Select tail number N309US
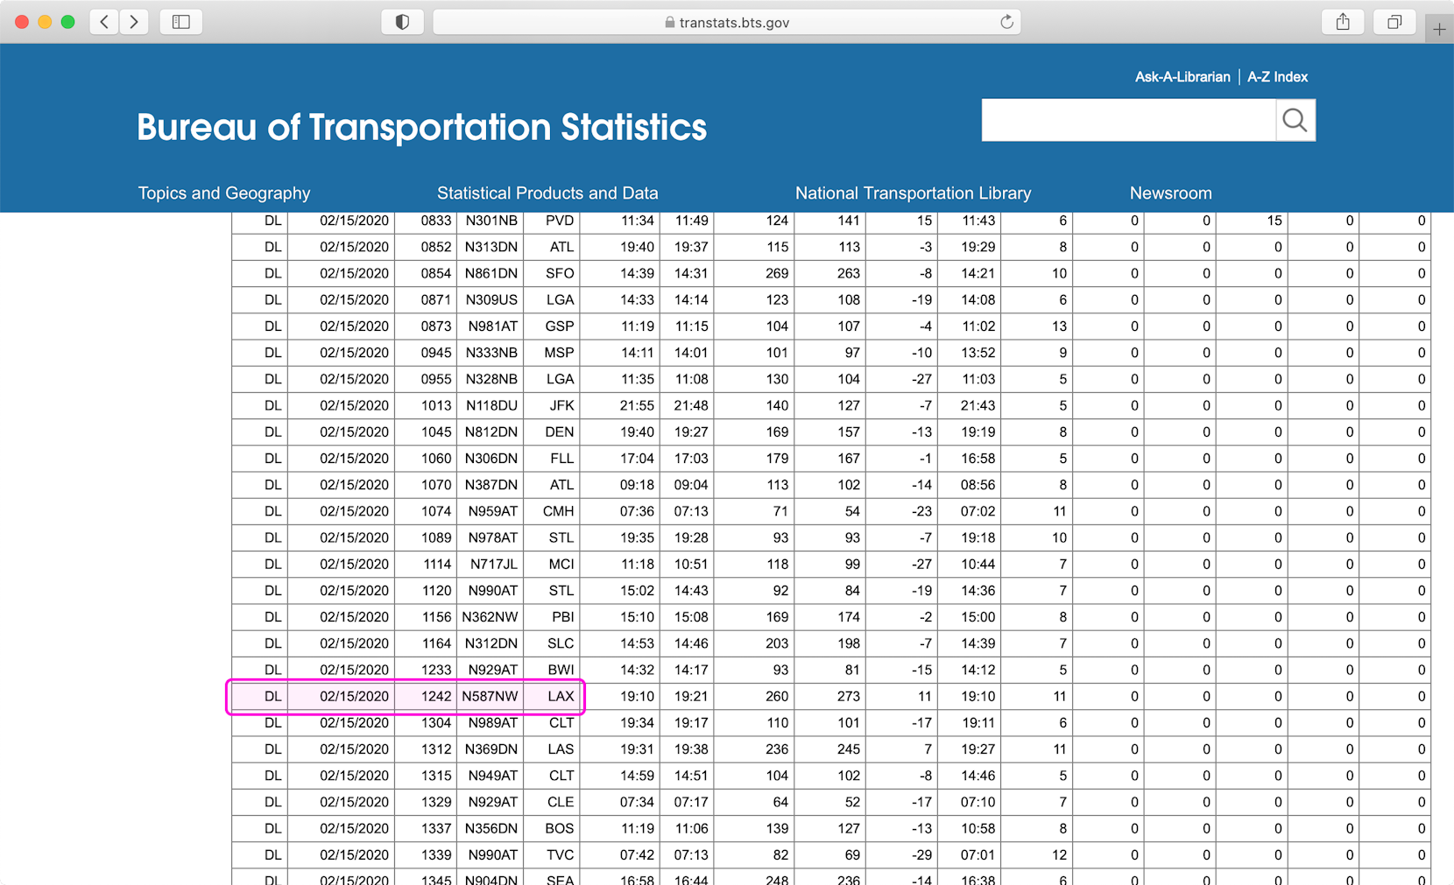 tap(491, 299)
